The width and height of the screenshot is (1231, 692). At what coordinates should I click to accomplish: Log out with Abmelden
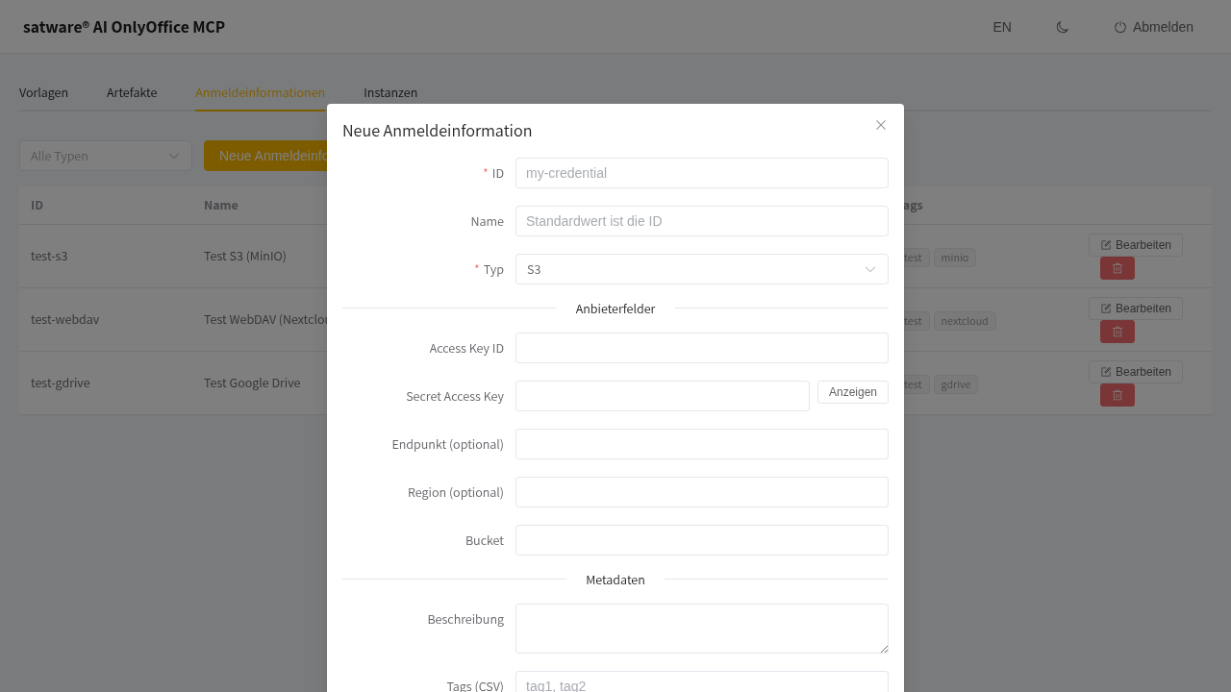[1153, 27]
